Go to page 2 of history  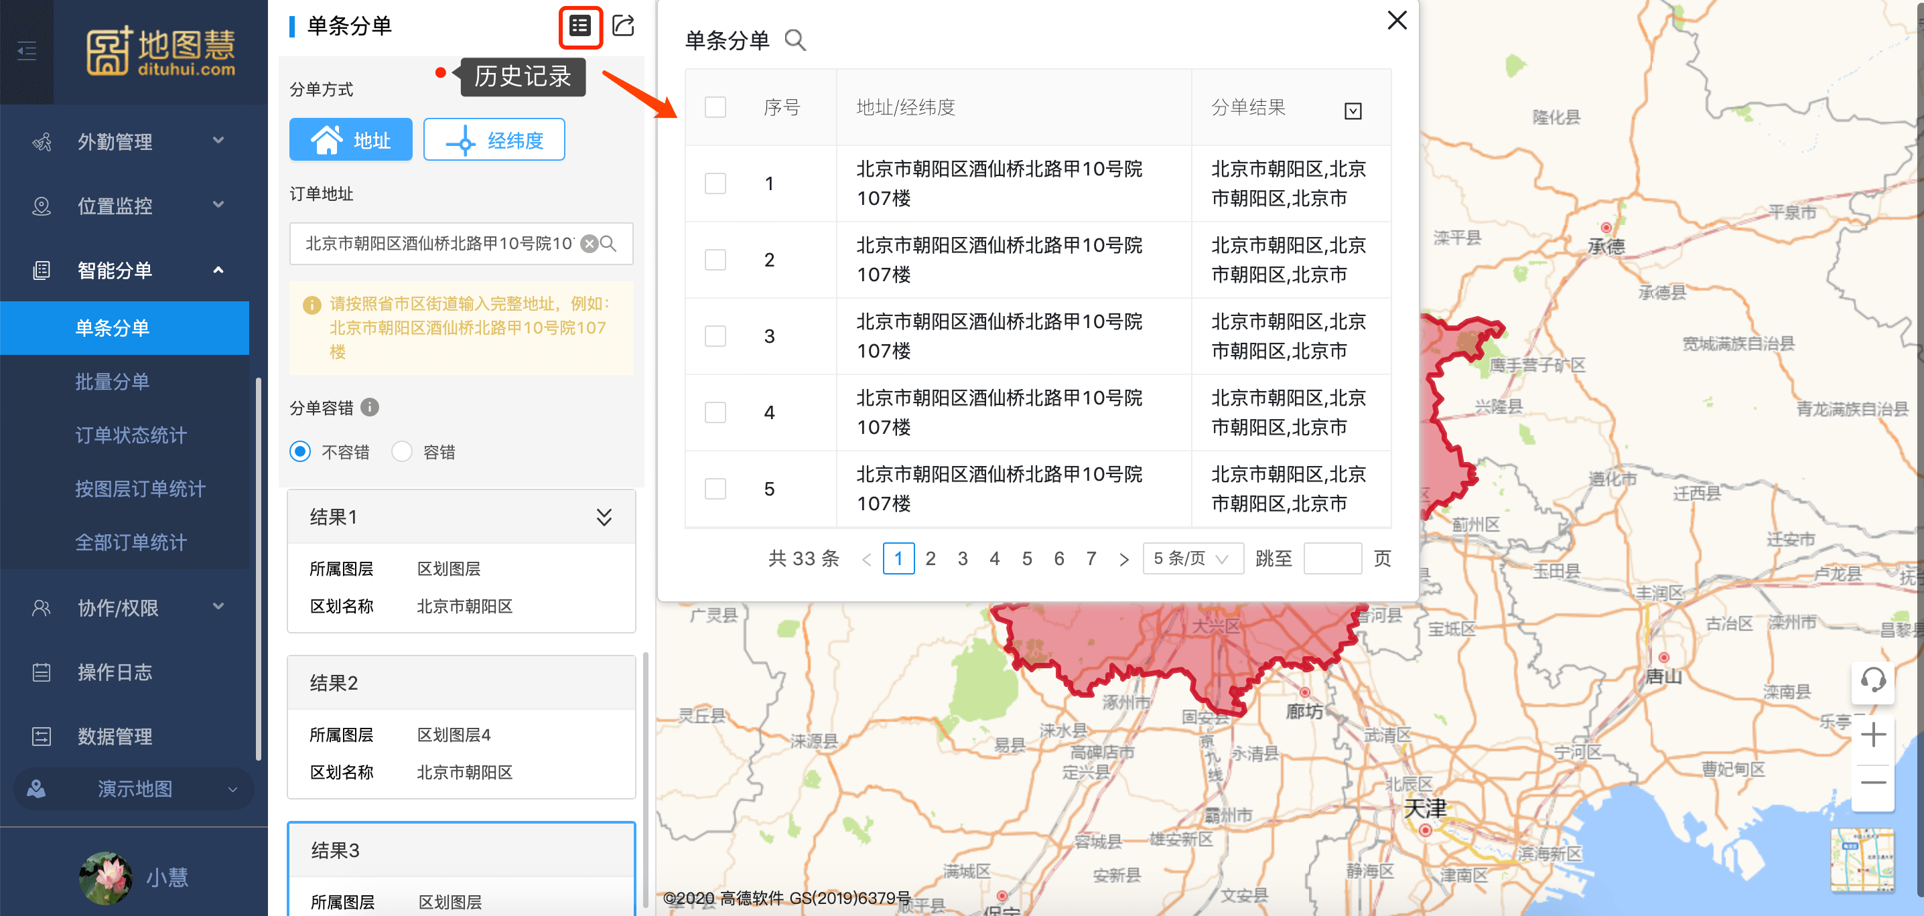[931, 558]
